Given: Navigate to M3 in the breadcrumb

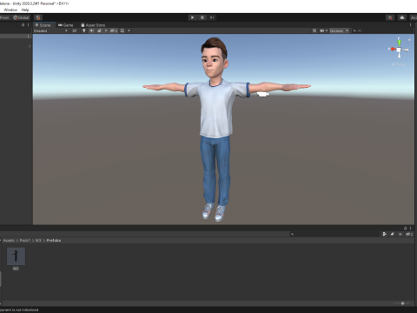Looking at the screenshot, I should (x=38, y=241).
